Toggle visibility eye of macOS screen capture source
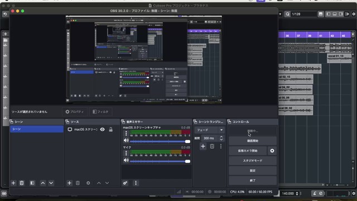Screen dimensions: 357x201 [x=103, y=130]
